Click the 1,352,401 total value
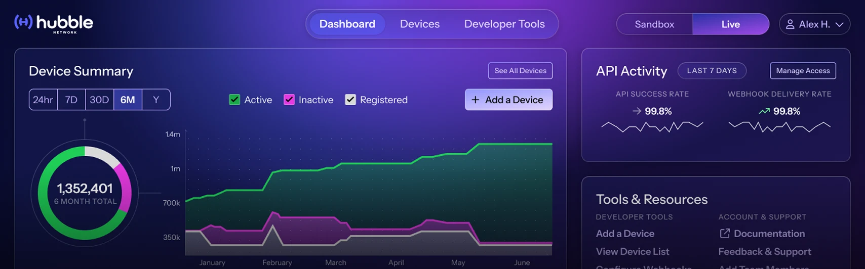This screenshot has width=865, height=269. (85, 189)
